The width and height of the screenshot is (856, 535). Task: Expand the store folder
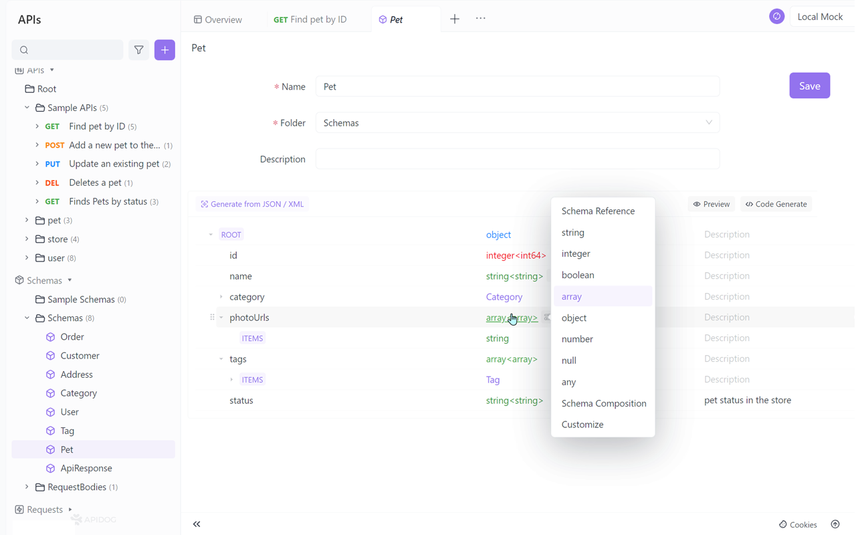click(27, 239)
